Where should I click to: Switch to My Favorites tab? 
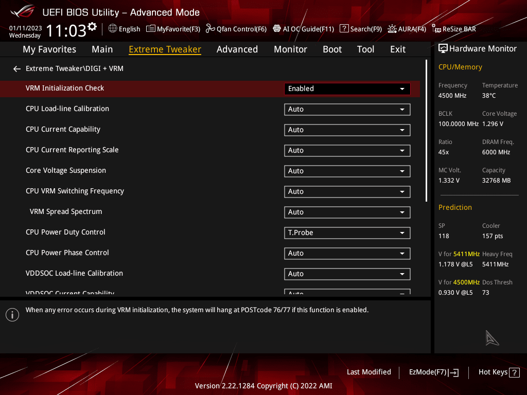coord(49,49)
